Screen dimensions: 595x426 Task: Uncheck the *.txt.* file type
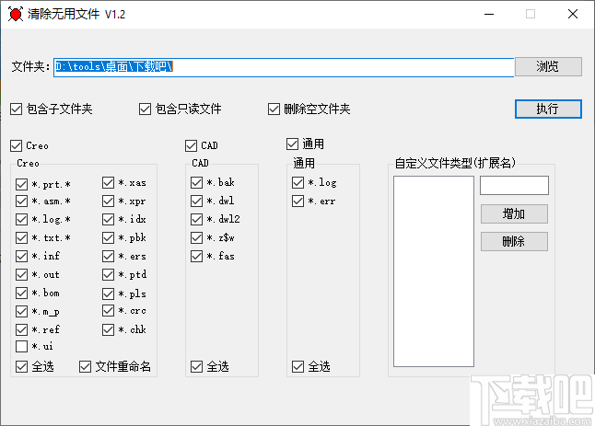pos(21,238)
